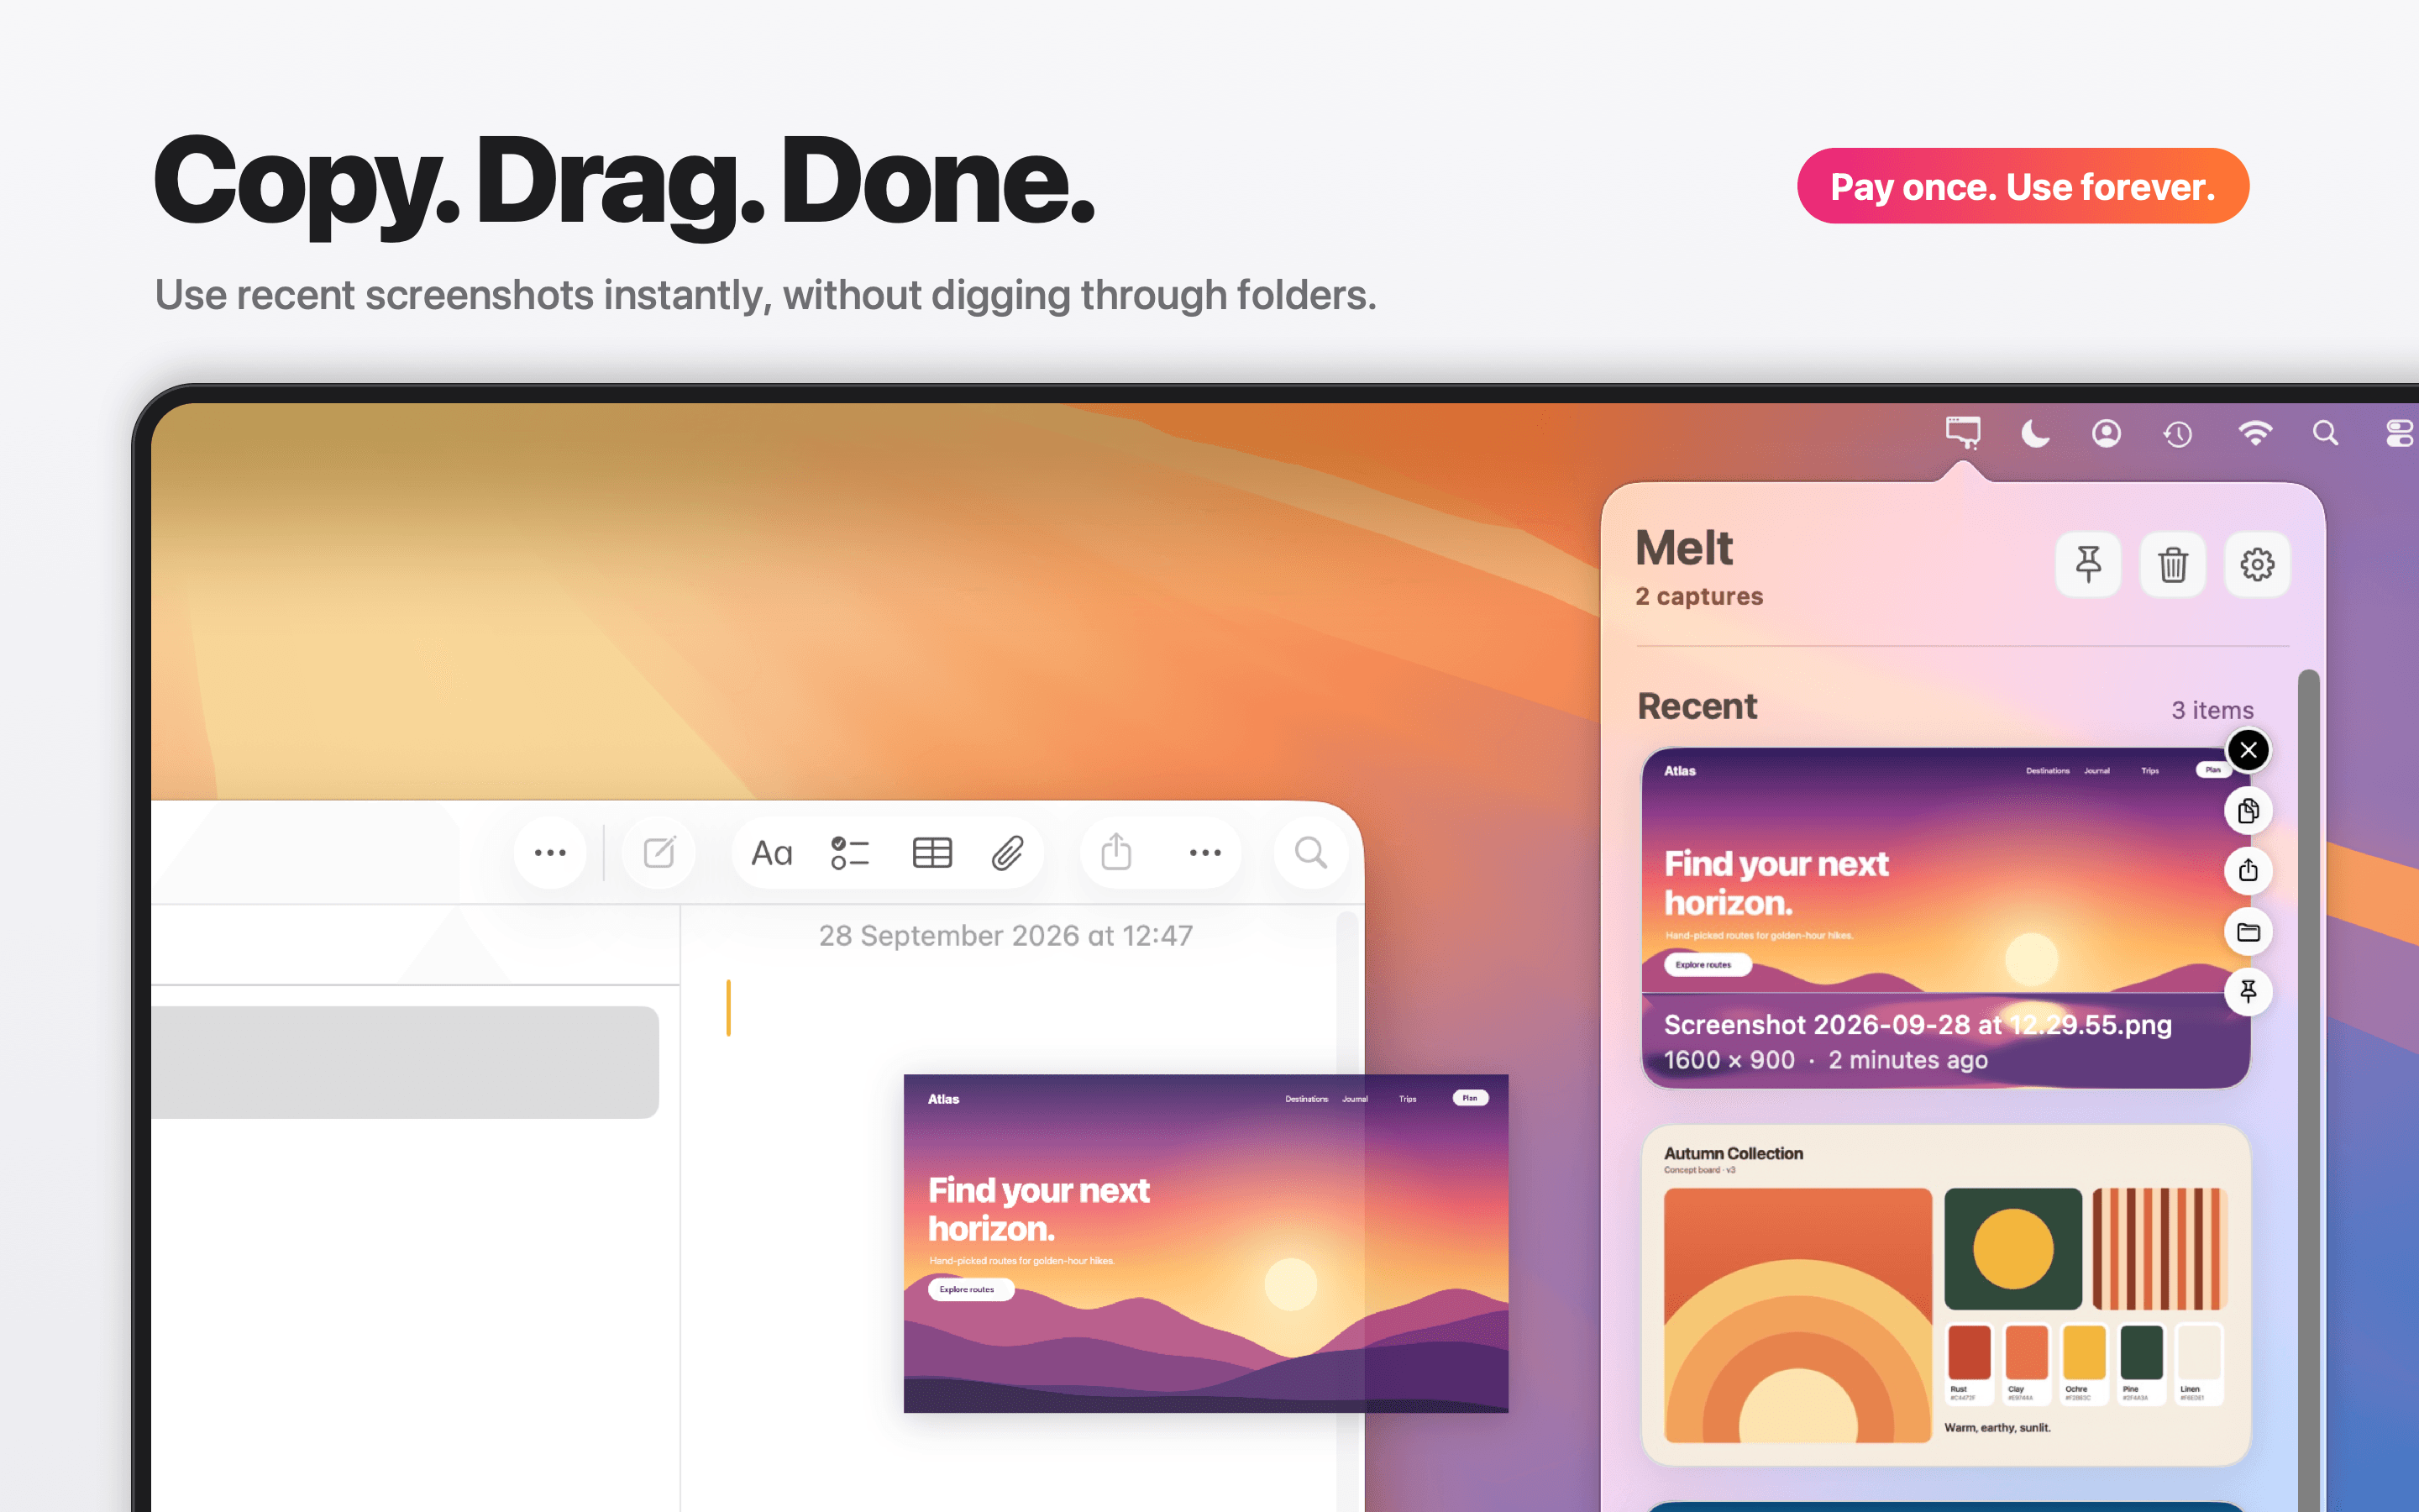Viewport: 2419px width, 1512px height.
Task: Copy the Atlas screenshot to clipboard
Action: pos(2248,810)
